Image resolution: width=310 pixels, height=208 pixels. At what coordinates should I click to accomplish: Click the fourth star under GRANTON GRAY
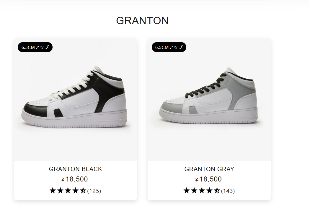click(x=210, y=191)
